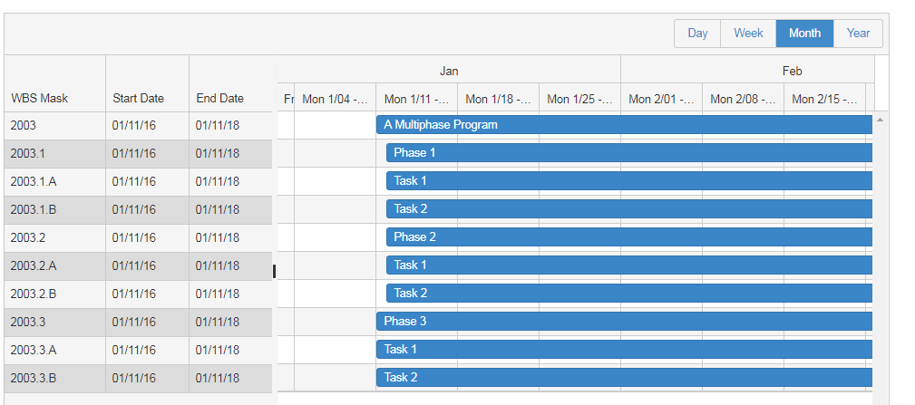Sort by the Start Date column header
915x405 pixels.
138,98
